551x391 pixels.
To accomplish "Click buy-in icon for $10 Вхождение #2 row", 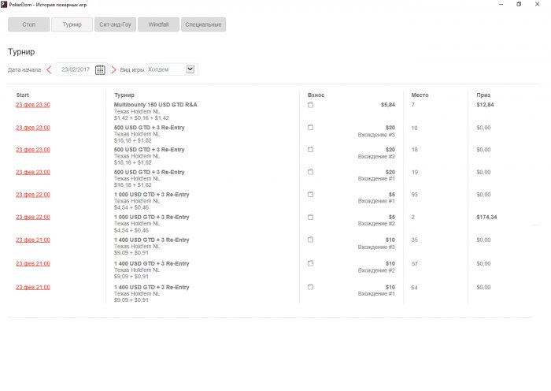I will tap(310, 263).
